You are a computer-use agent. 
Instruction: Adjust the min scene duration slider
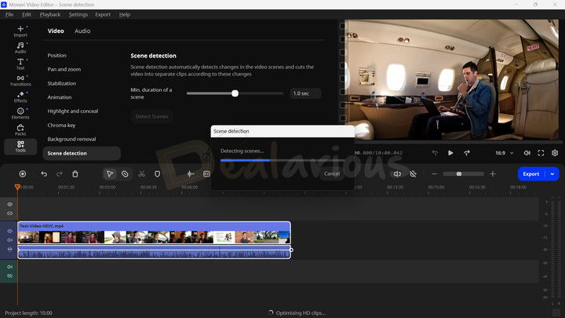(235, 93)
